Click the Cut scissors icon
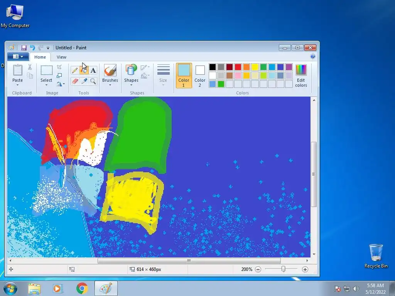Screen dimensions: 395x296 (x=30, y=67)
